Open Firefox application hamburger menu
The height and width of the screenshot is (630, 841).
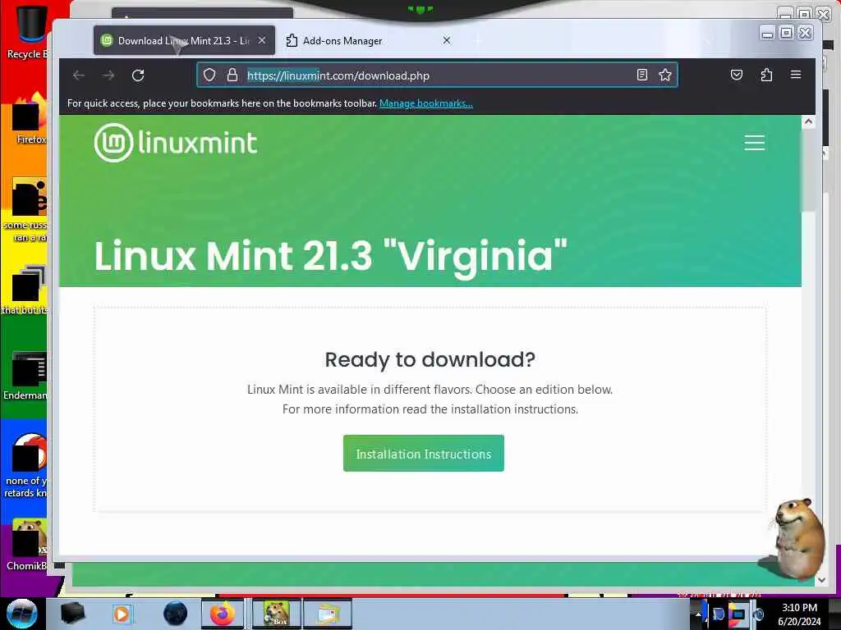(x=795, y=75)
